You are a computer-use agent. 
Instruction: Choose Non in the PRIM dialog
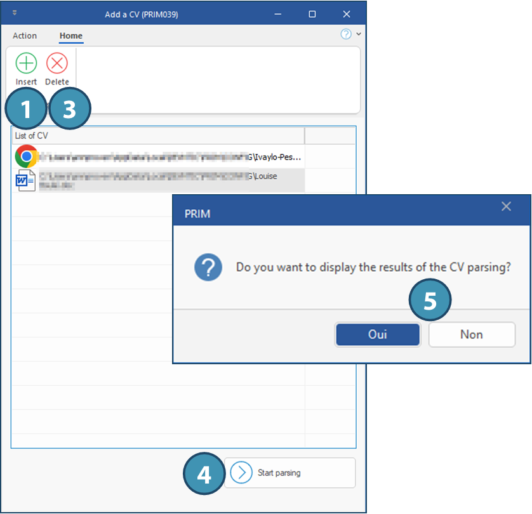click(x=471, y=334)
